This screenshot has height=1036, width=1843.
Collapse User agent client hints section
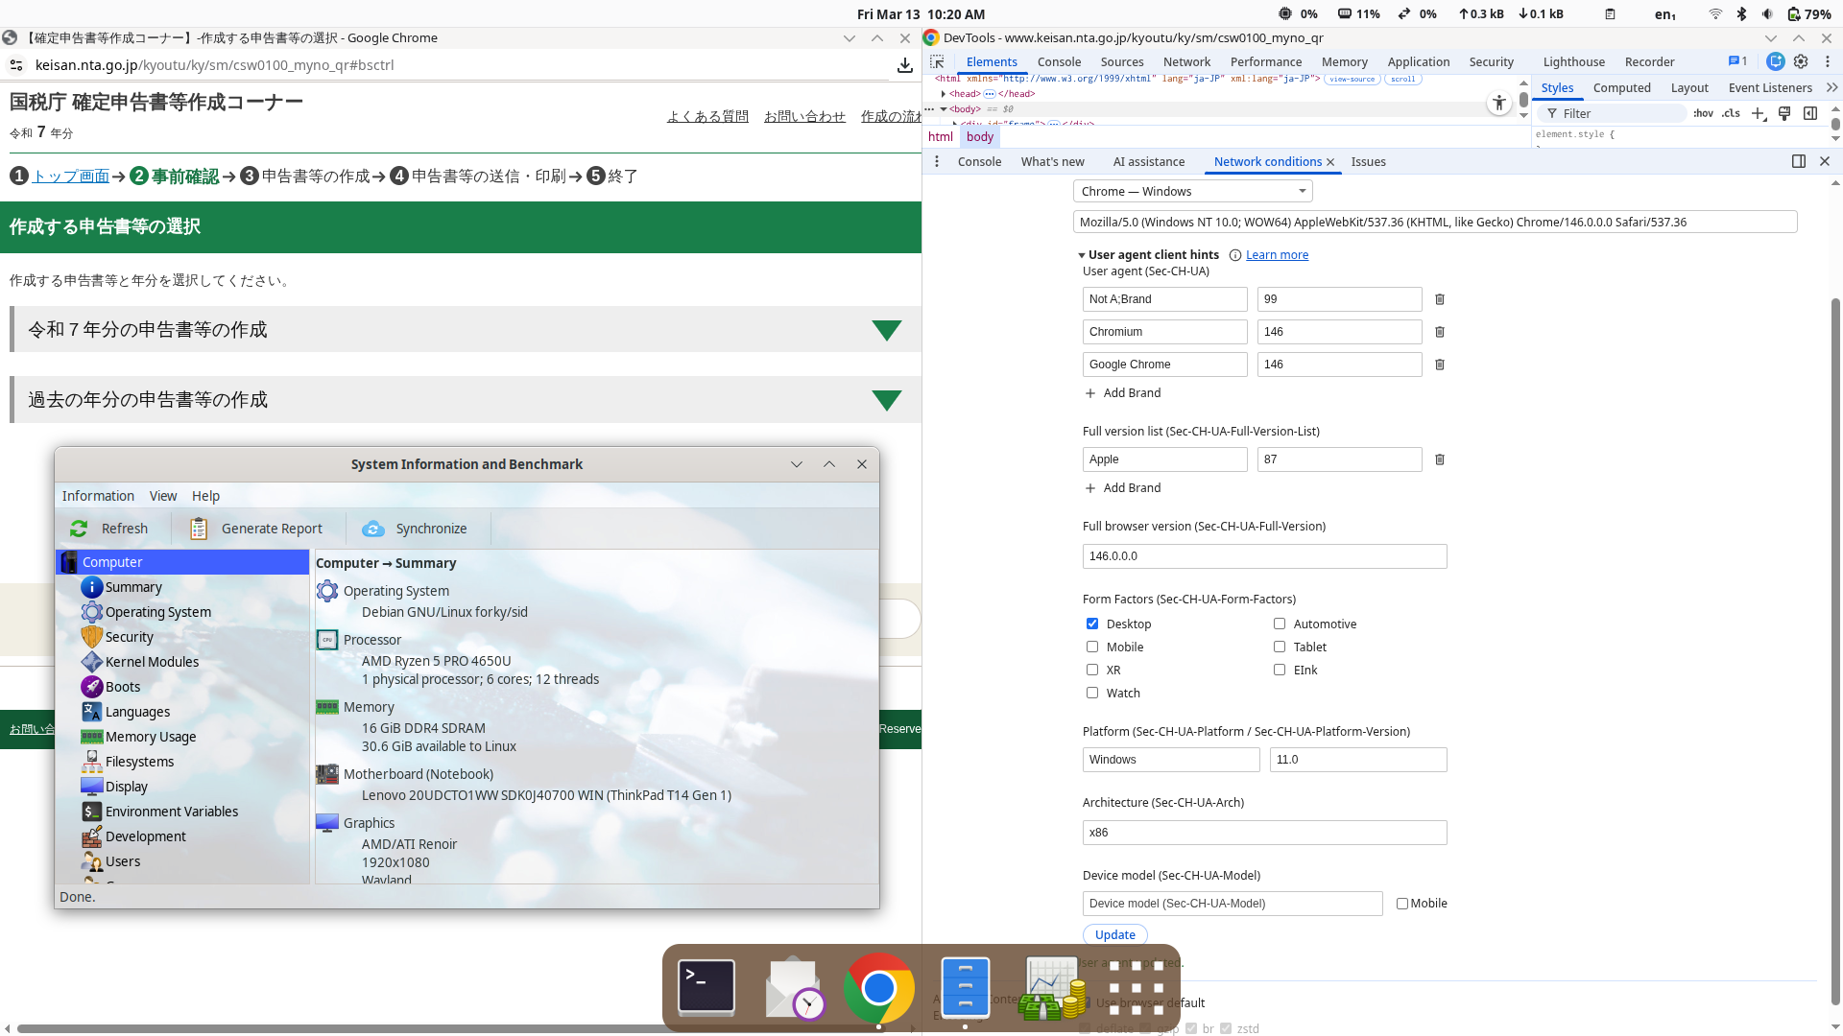pyautogui.click(x=1082, y=255)
